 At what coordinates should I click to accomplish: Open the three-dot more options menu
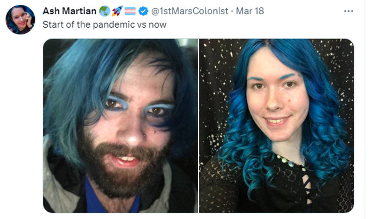coord(348,11)
